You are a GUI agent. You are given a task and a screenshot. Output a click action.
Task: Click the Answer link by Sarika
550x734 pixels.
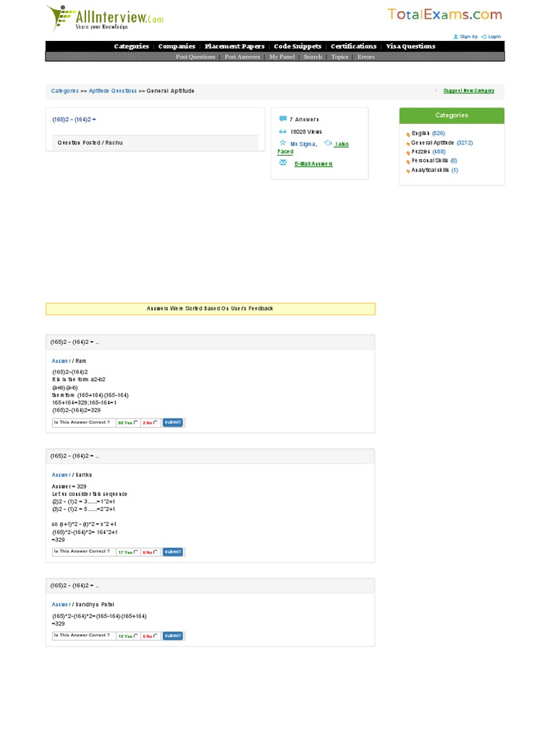click(x=62, y=475)
